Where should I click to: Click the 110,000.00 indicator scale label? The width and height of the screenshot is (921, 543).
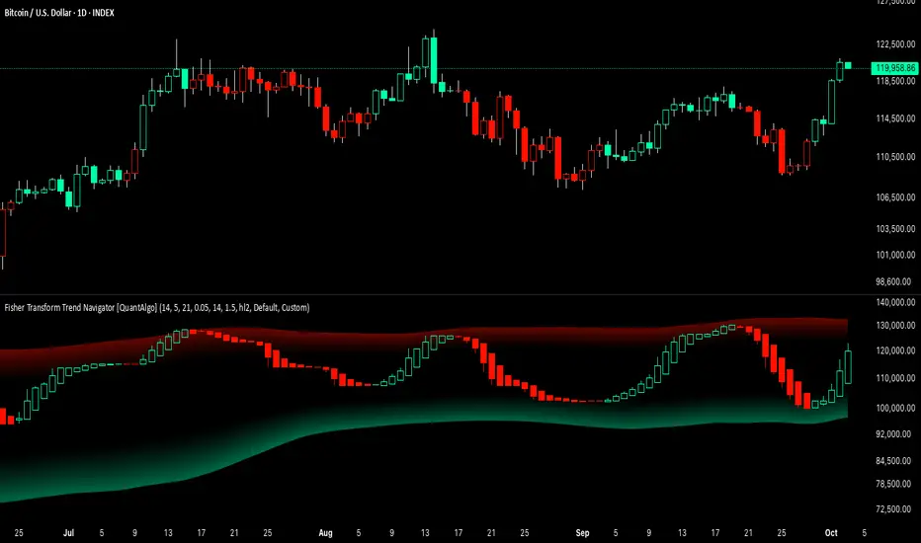point(895,378)
